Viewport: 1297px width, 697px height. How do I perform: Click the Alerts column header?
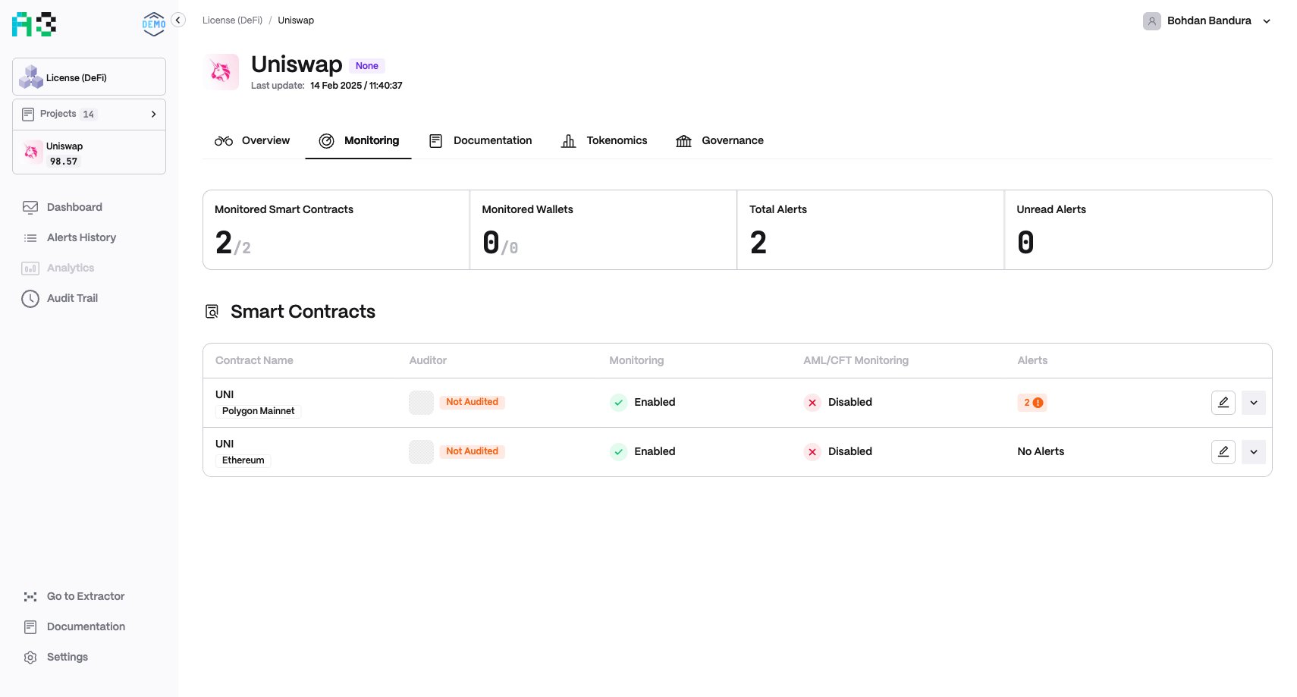coord(1032,360)
